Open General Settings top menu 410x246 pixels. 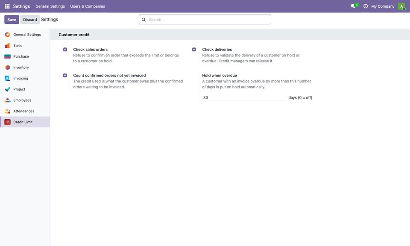tap(50, 6)
